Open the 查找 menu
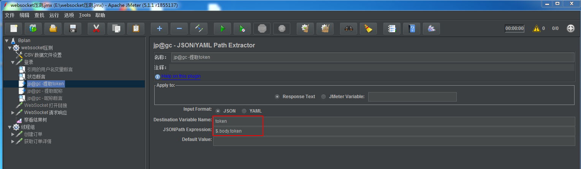 click(39, 15)
